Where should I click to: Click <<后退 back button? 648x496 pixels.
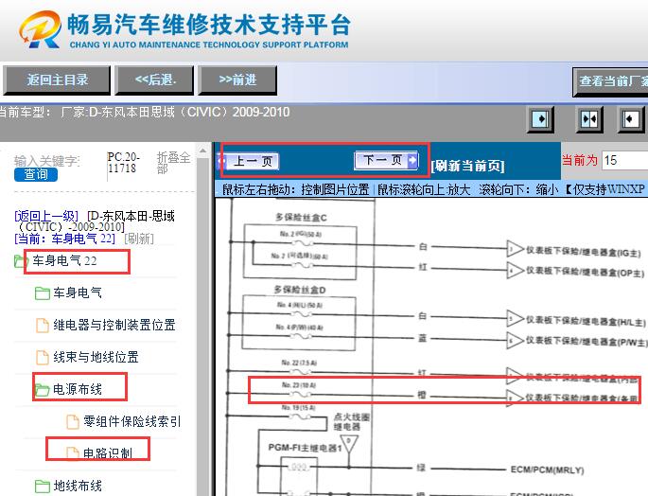pos(154,80)
